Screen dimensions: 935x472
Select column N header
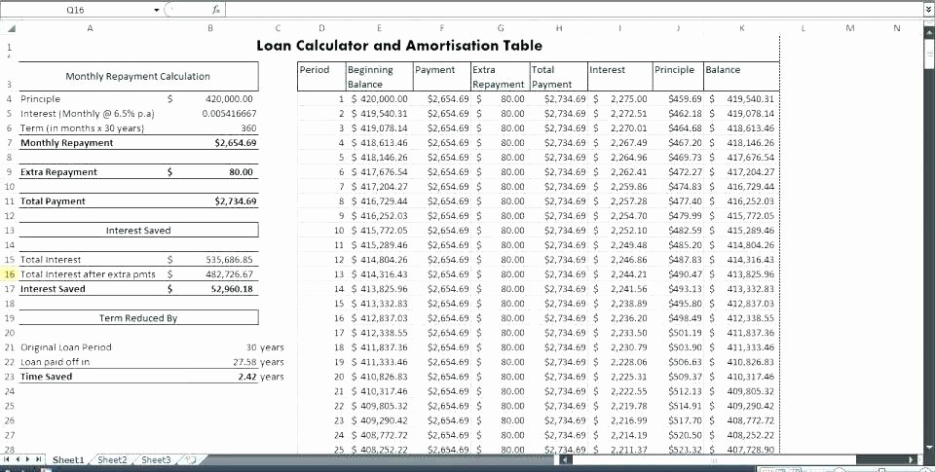click(896, 28)
